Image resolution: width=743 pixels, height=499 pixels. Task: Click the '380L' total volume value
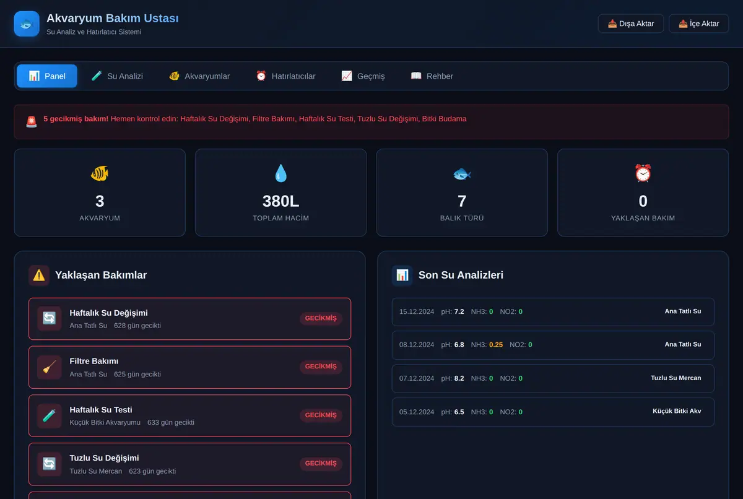(281, 201)
